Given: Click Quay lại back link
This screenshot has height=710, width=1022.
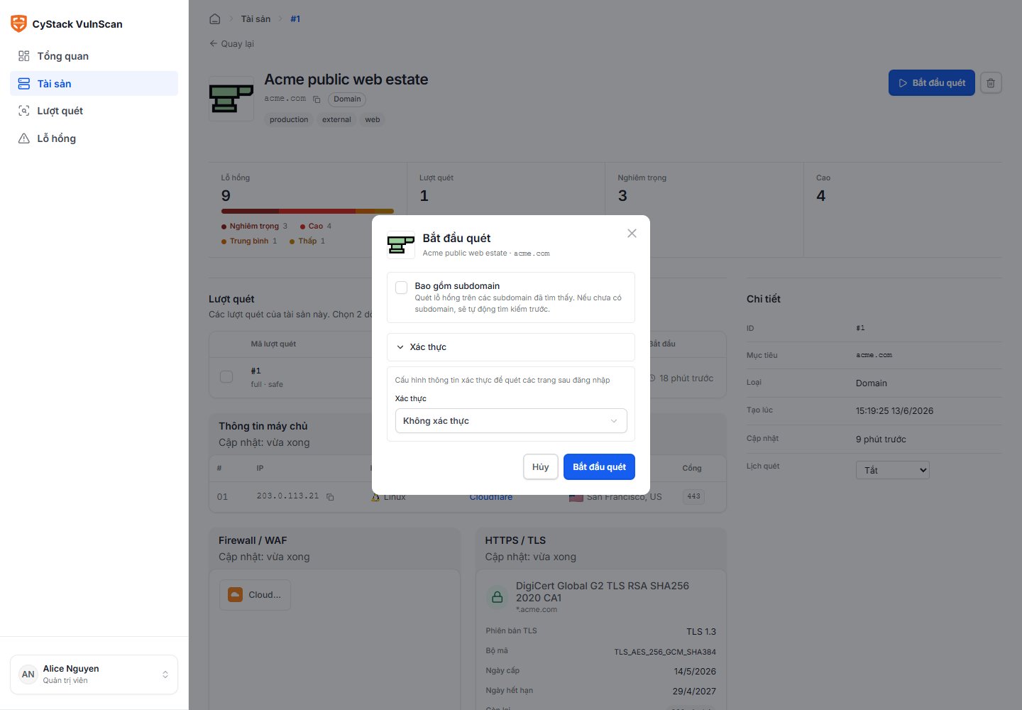Looking at the screenshot, I should click(x=231, y=44).
